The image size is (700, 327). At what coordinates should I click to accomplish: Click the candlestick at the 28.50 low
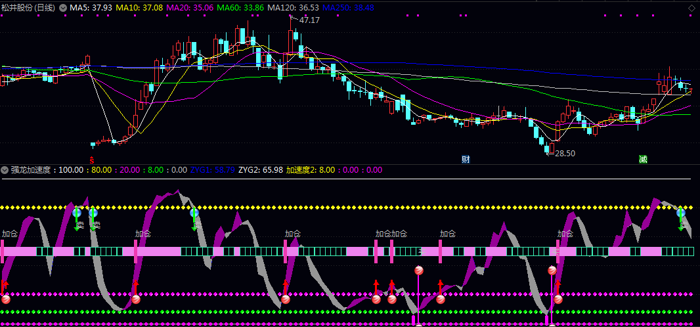(547, 148)
